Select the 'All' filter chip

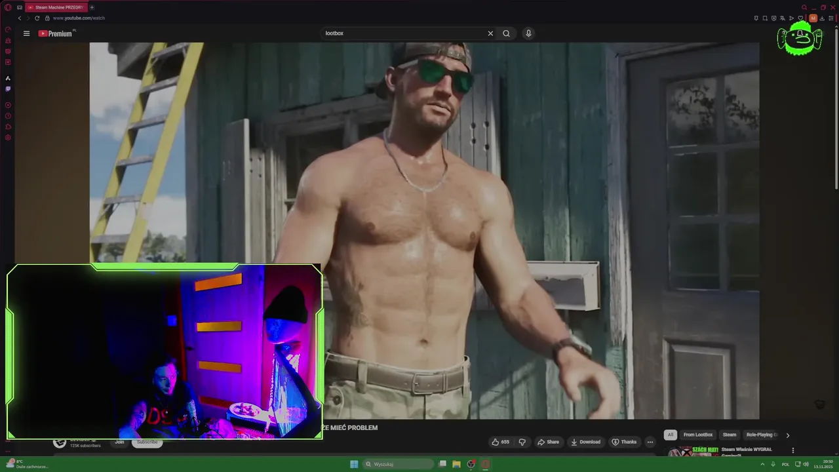[x=670, y=435]
